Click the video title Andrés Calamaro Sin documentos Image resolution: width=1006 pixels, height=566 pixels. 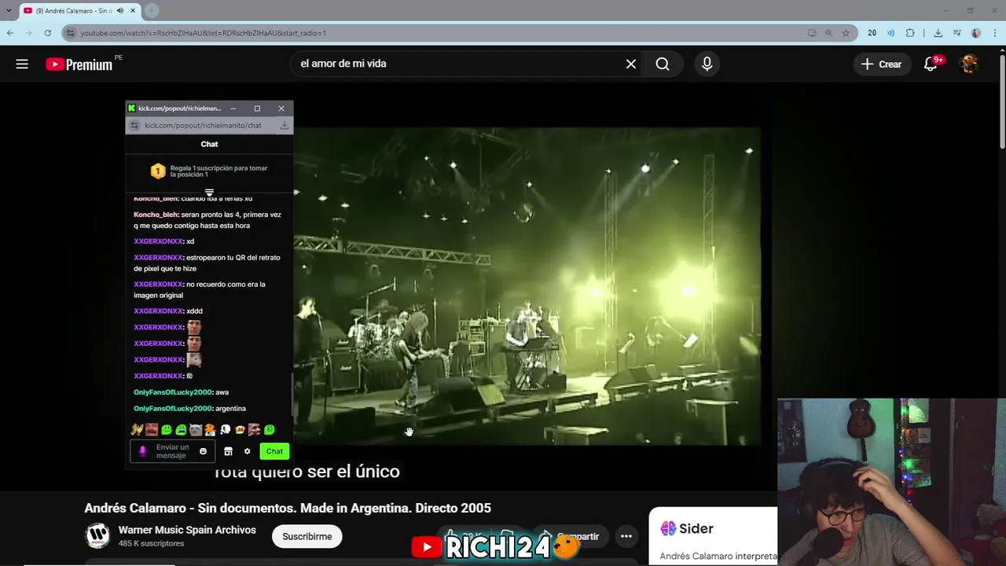288,508
